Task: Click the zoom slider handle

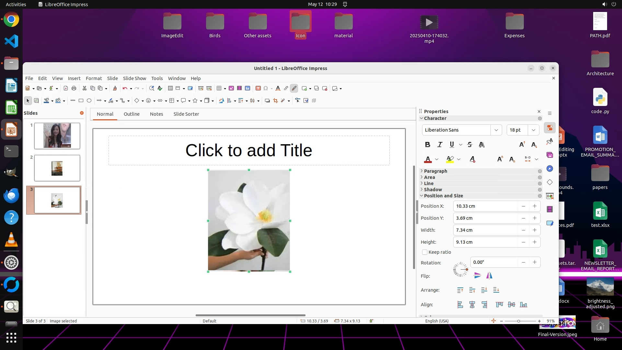Action: click(519, 321)
